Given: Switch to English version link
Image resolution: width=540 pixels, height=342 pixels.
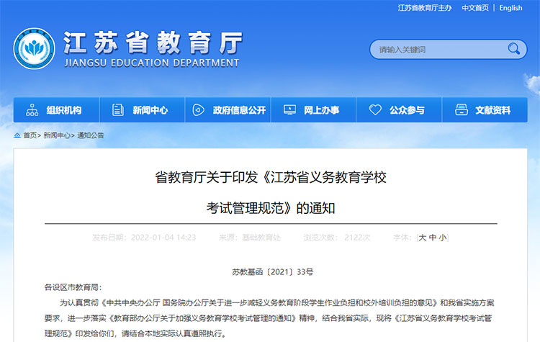Looking at the screenshot, I should click(x=510, y=8).
